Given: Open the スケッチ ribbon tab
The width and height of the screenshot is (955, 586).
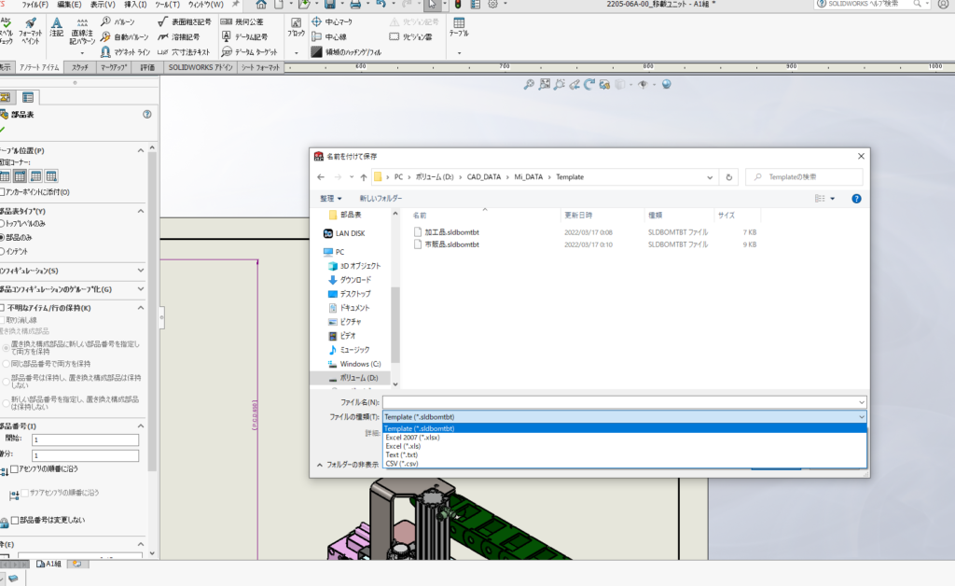Looking at the screenshot, I should coord(80,67).
